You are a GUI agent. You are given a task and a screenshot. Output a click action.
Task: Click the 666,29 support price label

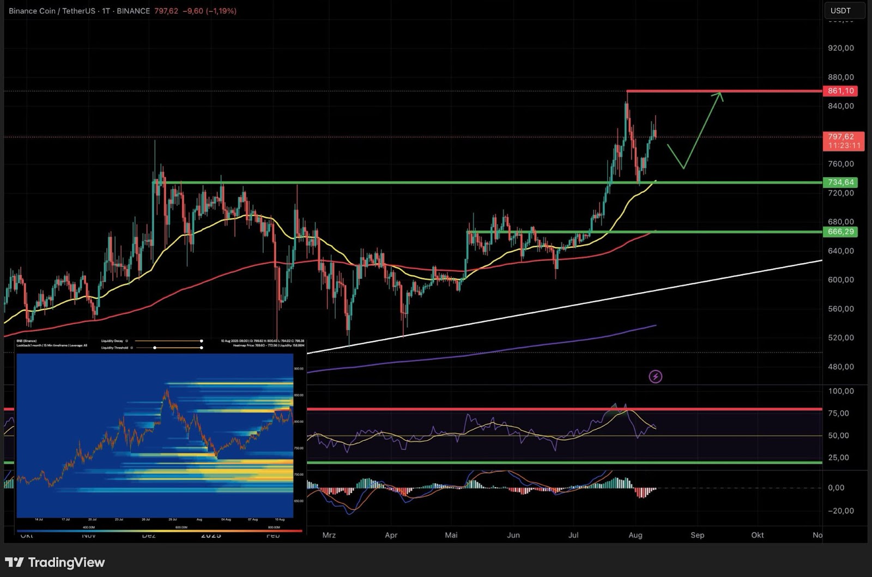click(x=840, y=232)
